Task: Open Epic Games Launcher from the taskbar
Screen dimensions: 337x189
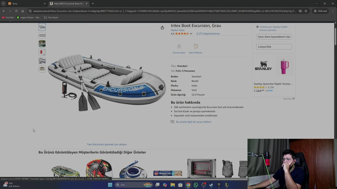Action: 219,185
